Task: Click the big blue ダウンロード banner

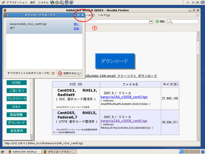Action: tap(115, 61)
